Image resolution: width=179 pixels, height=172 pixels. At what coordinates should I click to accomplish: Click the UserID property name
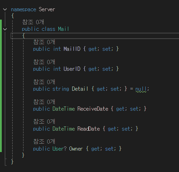(x=72, y=69)
